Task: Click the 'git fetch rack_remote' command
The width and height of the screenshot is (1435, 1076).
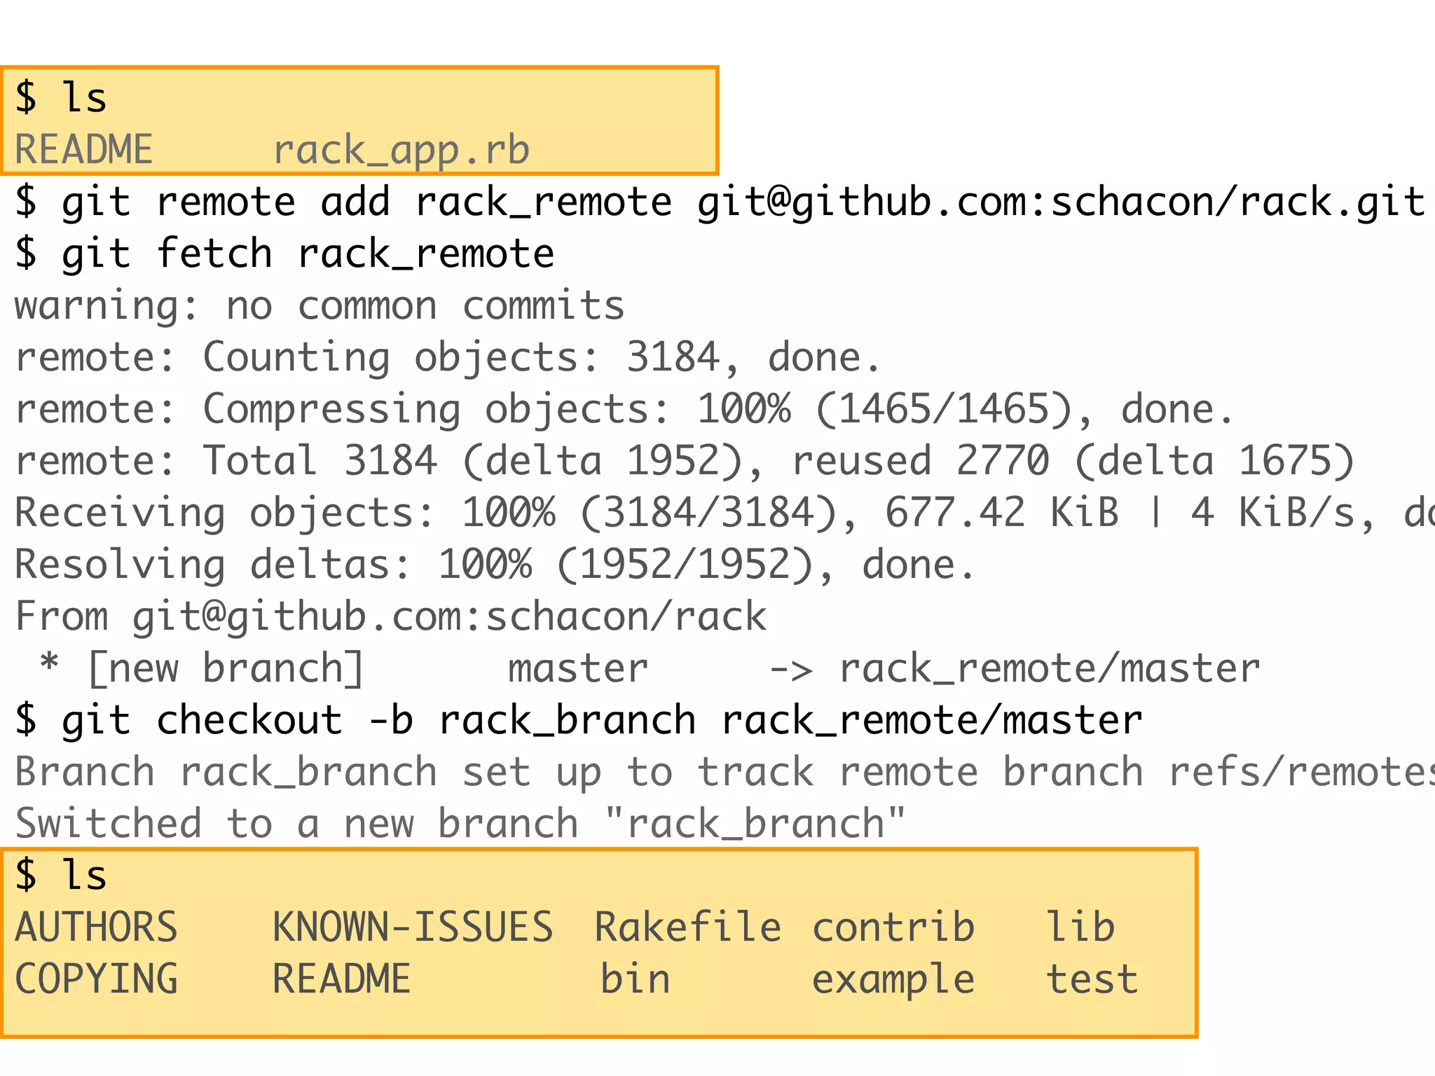Action: pos(284,254)
